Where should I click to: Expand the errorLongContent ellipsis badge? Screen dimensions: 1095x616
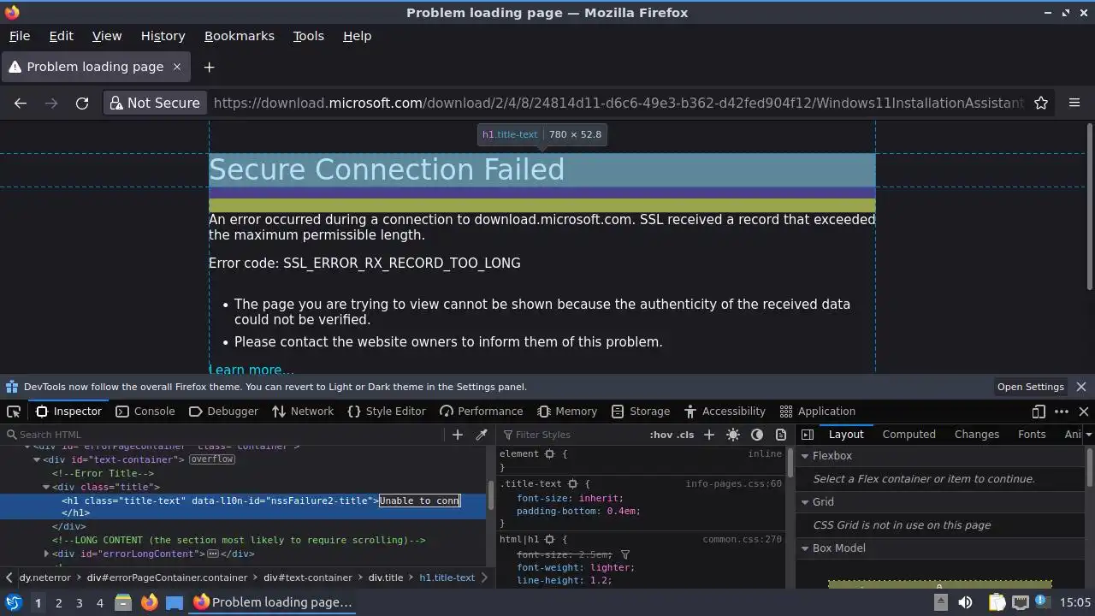(x=213, y=554)
